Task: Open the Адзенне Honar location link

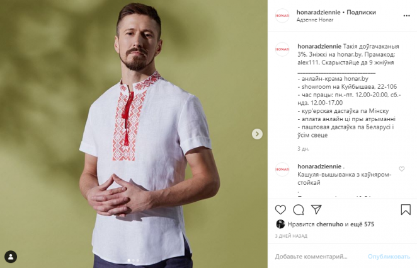Action: (x=315, y=20)
